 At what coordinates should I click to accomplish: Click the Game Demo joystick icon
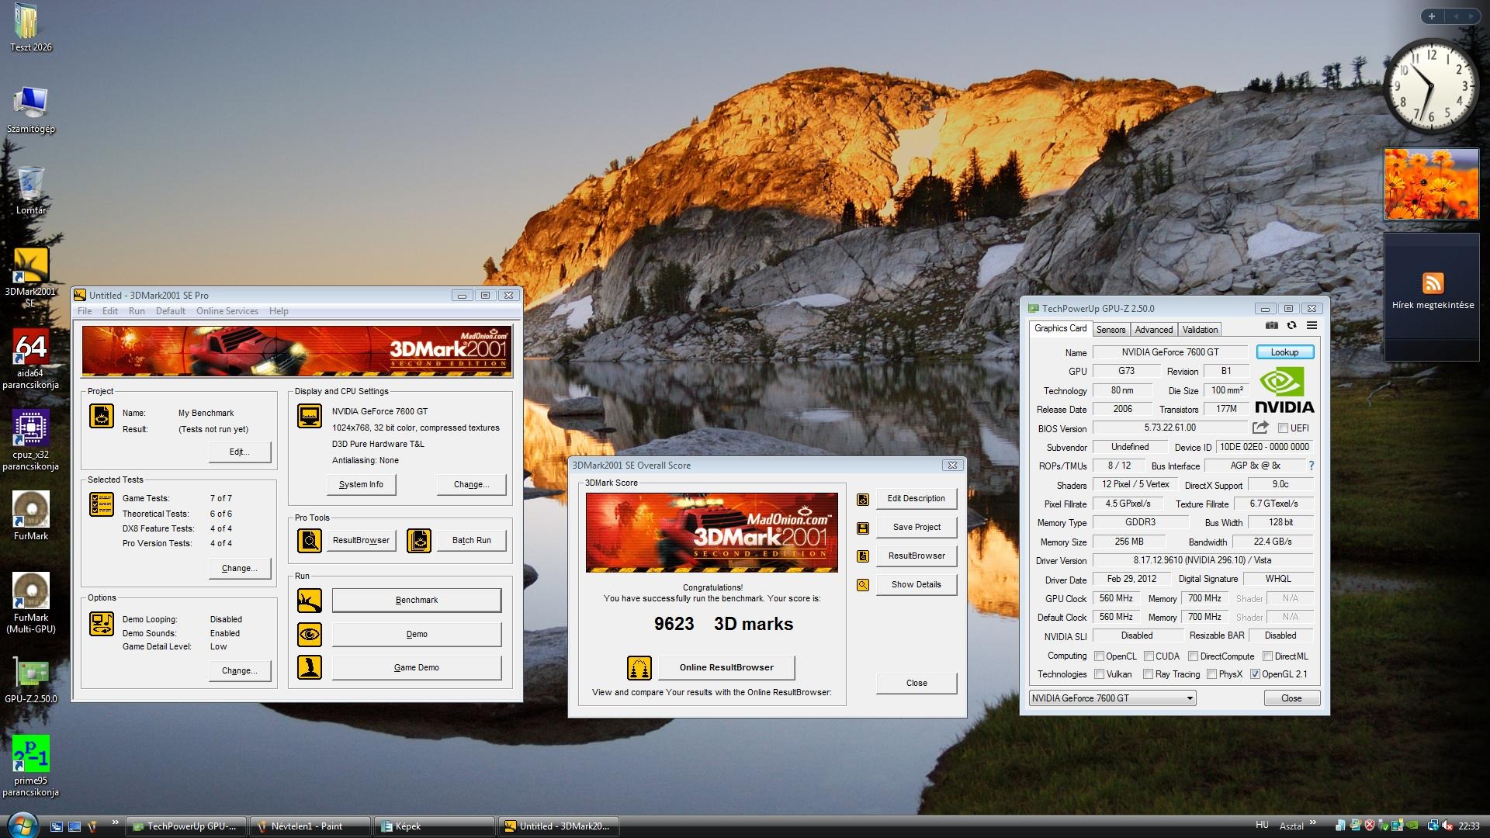coord(309,667)
